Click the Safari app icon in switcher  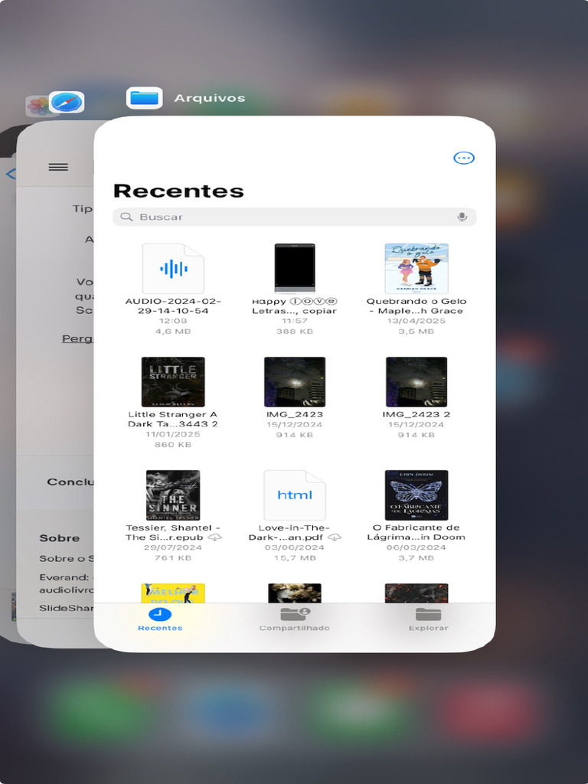[x=67, y=103]
